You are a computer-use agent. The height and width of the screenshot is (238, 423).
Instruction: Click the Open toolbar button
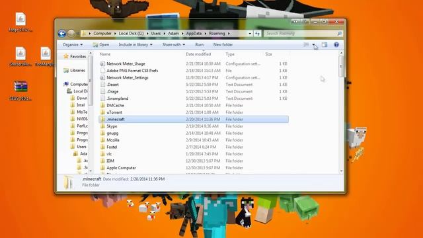tap(101, 45)
